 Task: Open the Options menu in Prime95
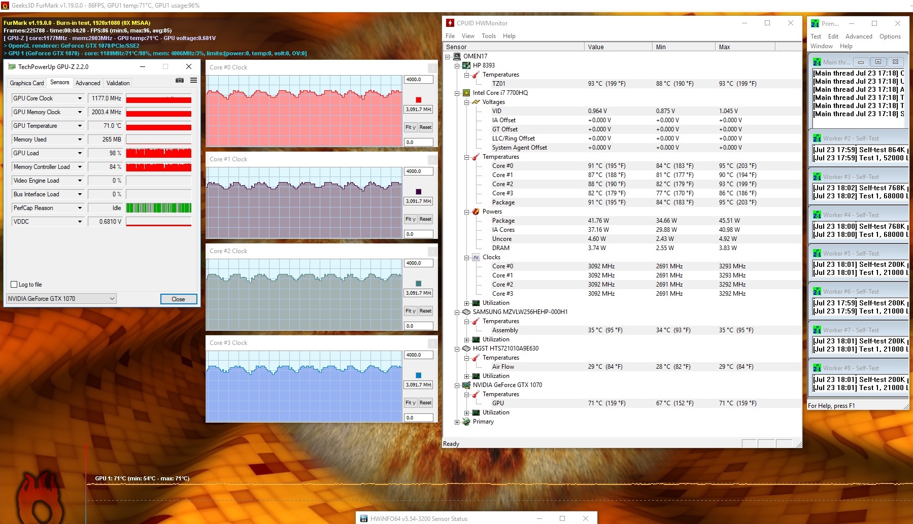890,37
